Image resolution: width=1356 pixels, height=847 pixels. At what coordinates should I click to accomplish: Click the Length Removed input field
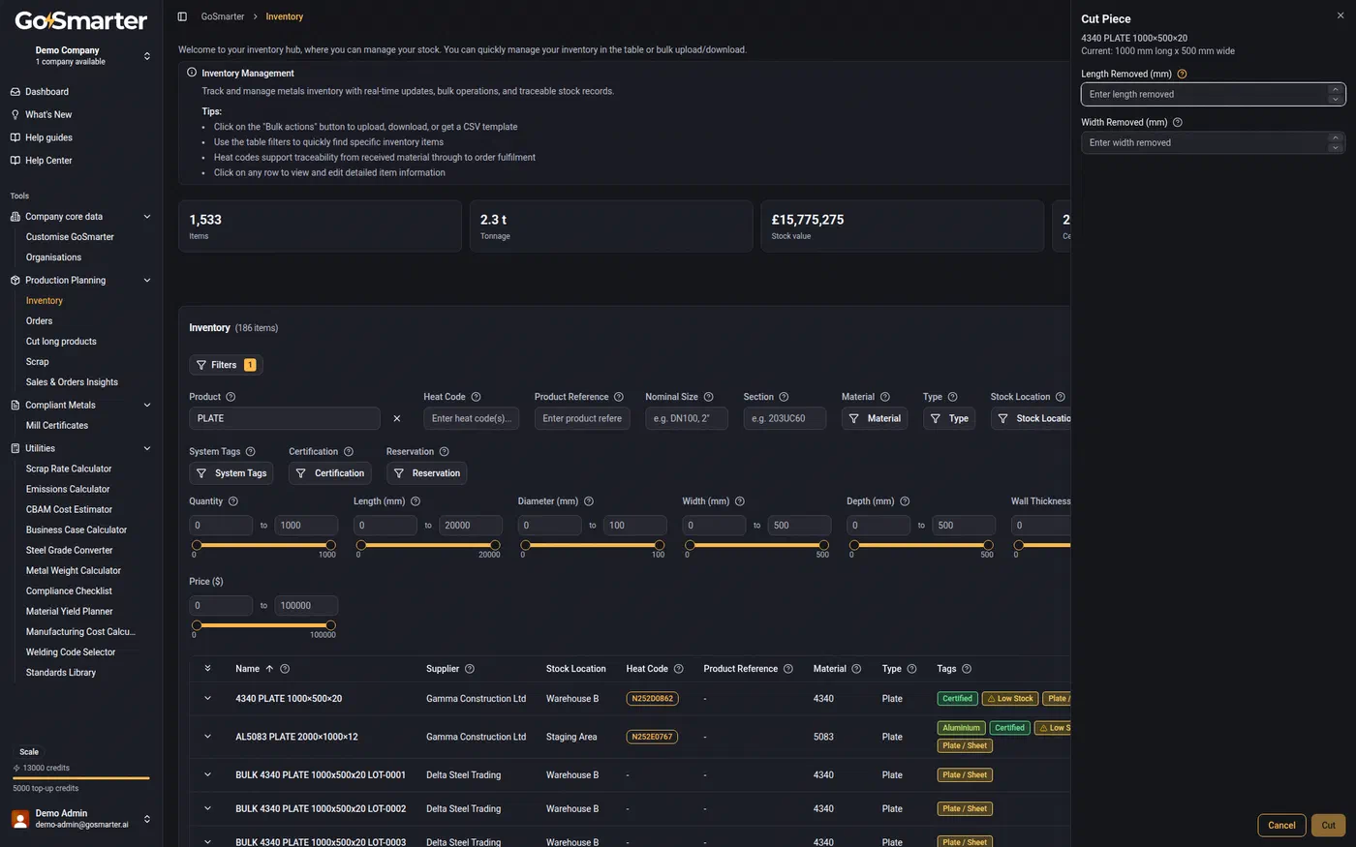coord(1213,94)
